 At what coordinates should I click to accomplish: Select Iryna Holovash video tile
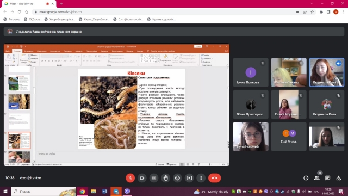coord(251,137)
